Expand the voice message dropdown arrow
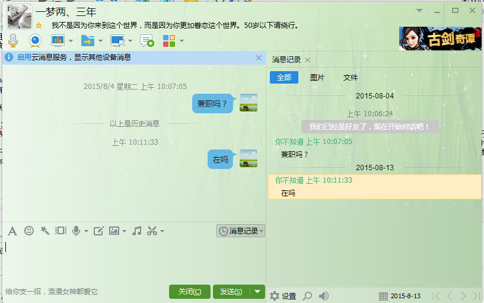Image resolution: width=484 pixels, height=303 pixels. click(x=86, y=231)
